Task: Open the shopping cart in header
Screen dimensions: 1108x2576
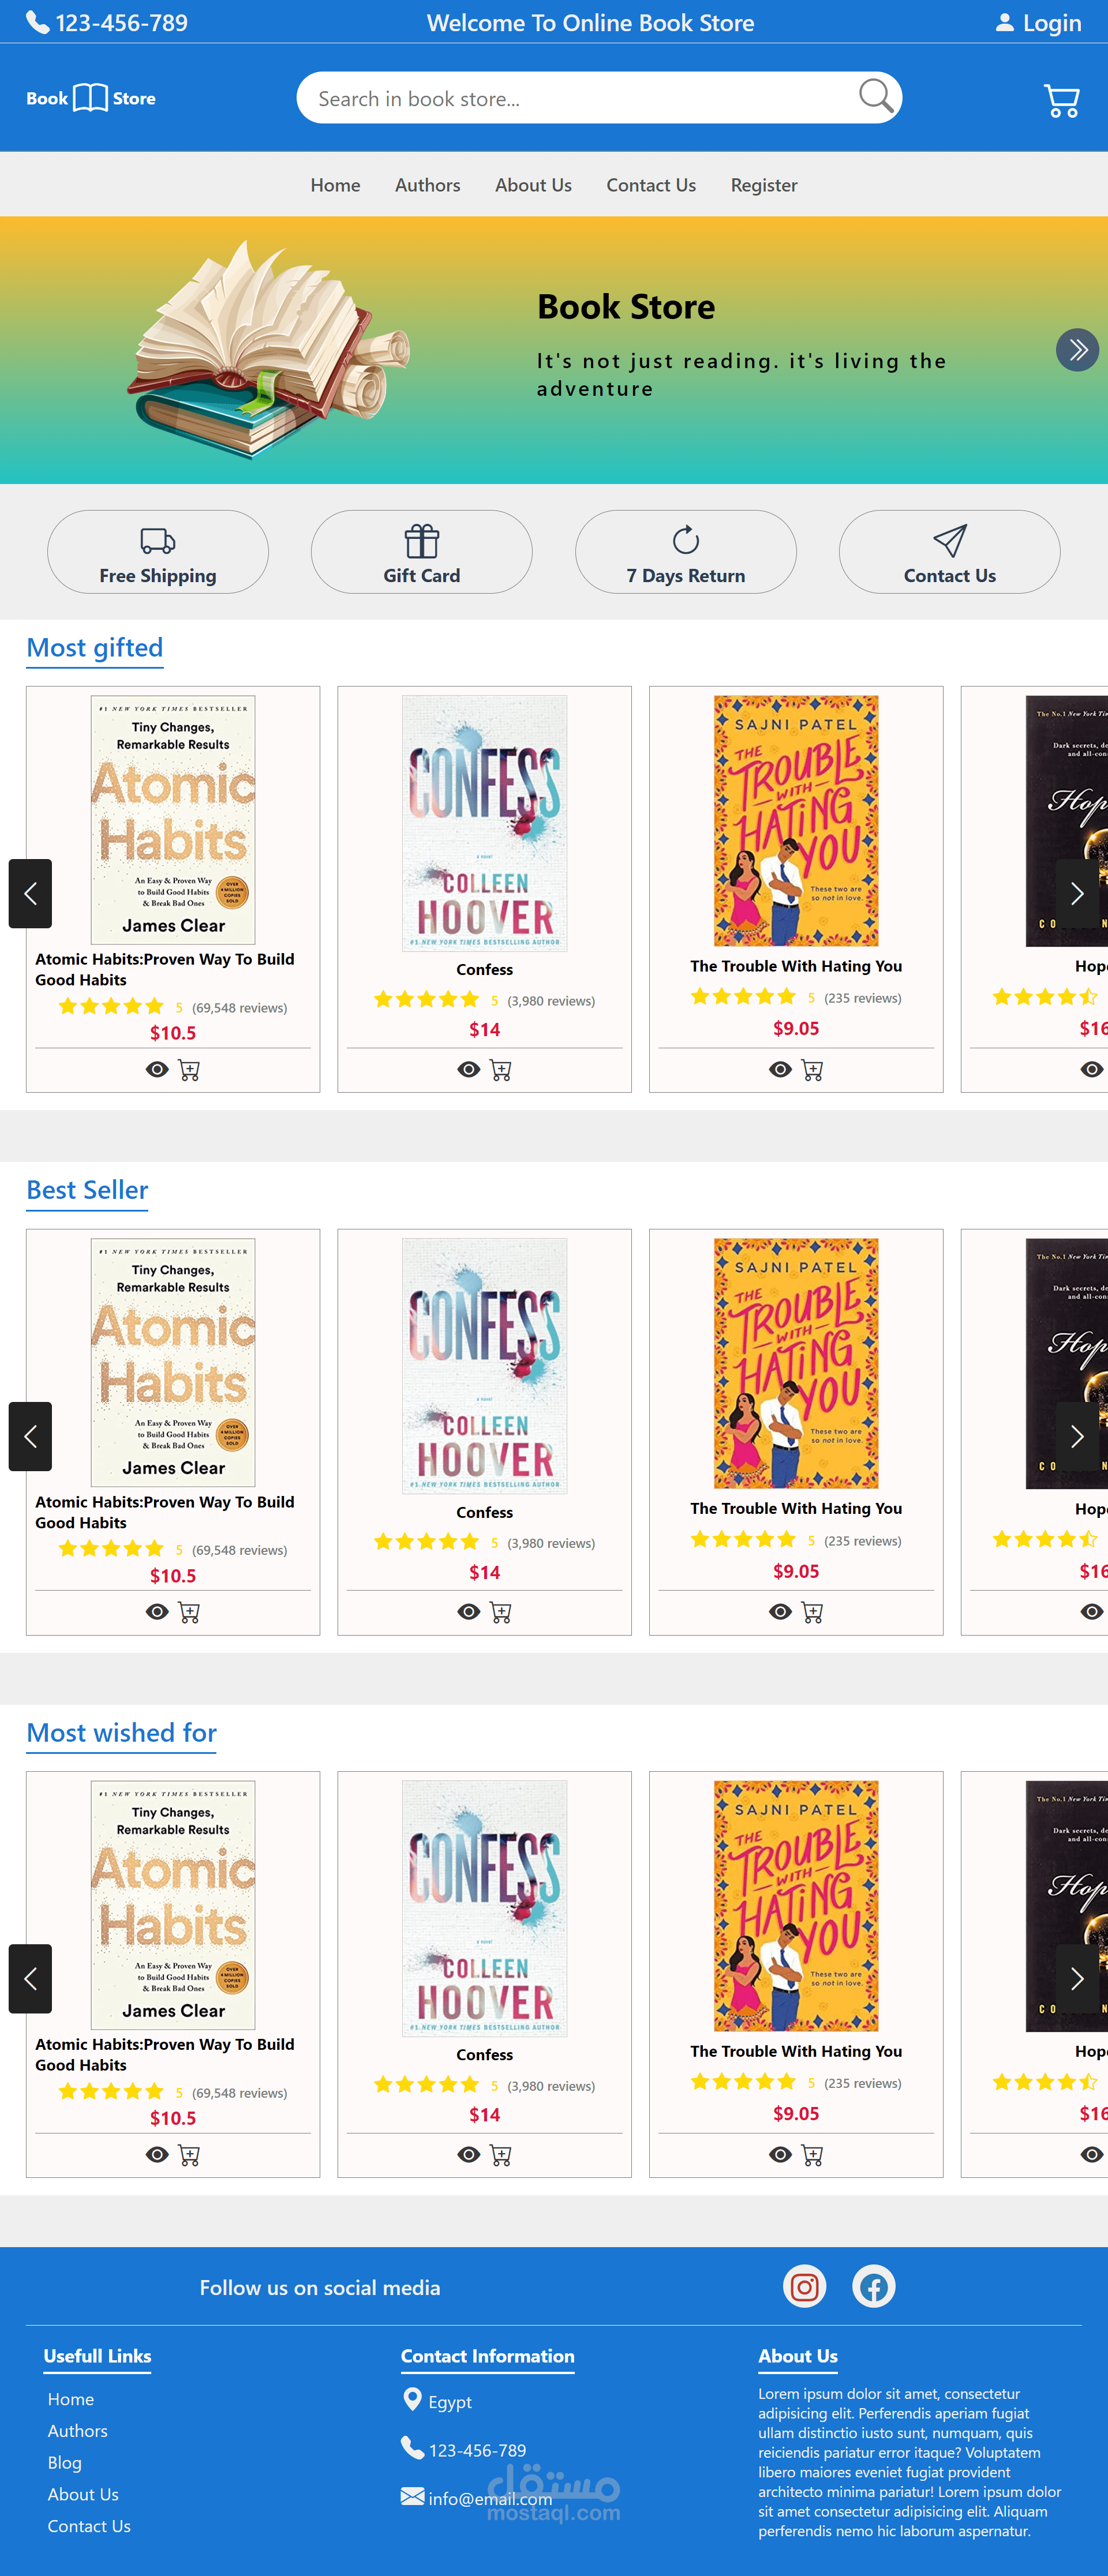Action: pos(1061,100)
